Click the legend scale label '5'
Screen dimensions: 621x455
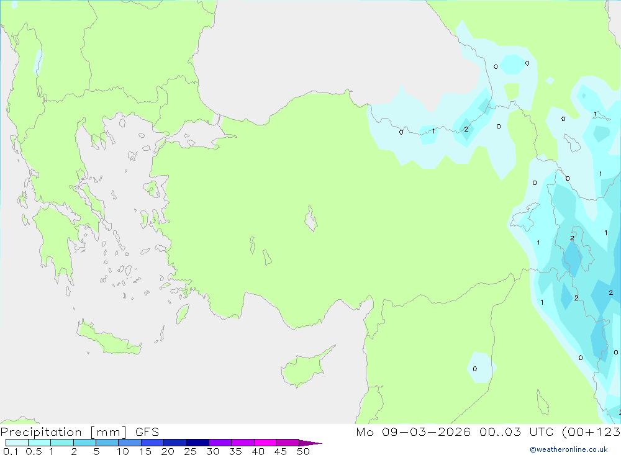(96, 451)
